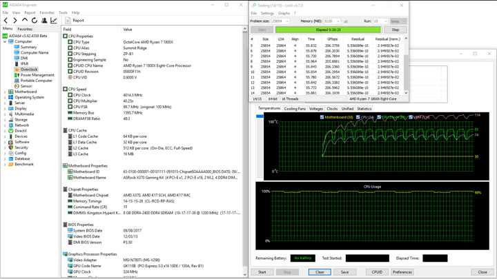This screenshot has width=497, height=279.
Task: Click the Database category icon
Action: pos(11,159)
